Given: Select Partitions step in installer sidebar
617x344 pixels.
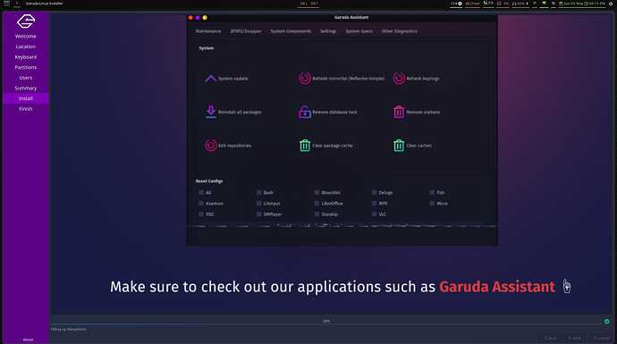Looking at the screenshot, I should point(26,67).
